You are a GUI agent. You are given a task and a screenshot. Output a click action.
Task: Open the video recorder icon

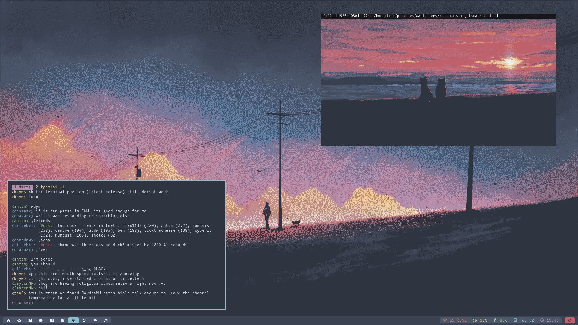95,320
